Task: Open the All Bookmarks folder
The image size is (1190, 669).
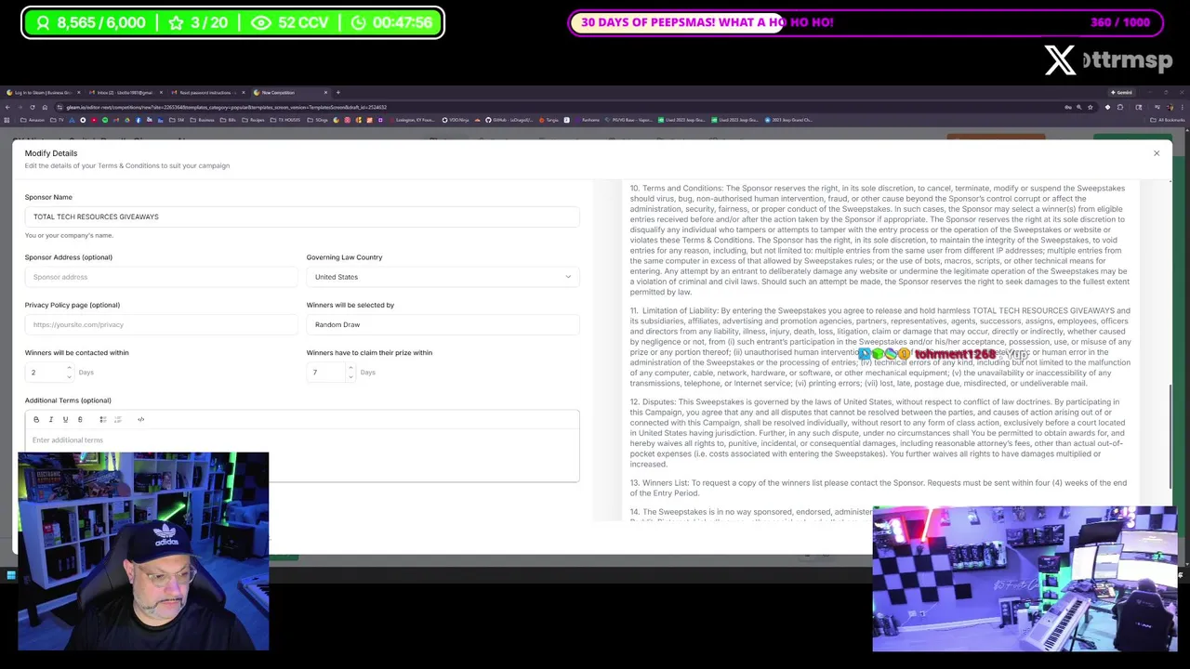Action: pyautogui.click(x=1168, y=120)
